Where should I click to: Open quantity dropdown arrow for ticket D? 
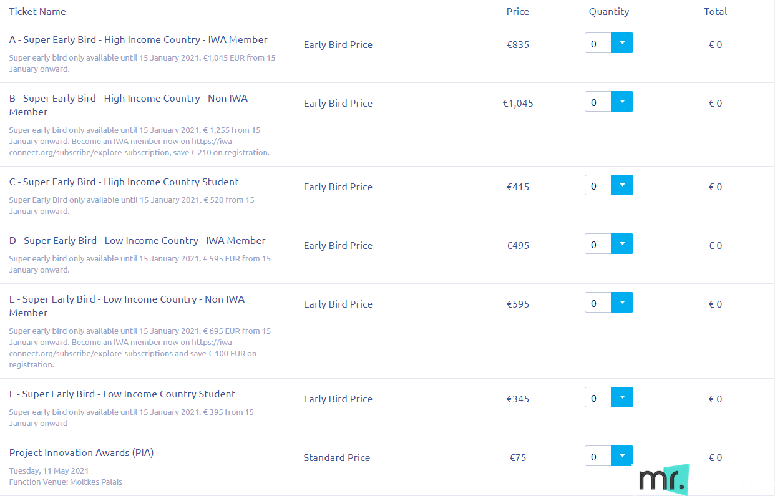(622, 244)
